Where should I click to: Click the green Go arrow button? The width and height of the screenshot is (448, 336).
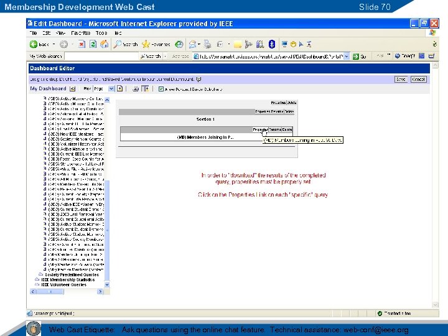355,56
